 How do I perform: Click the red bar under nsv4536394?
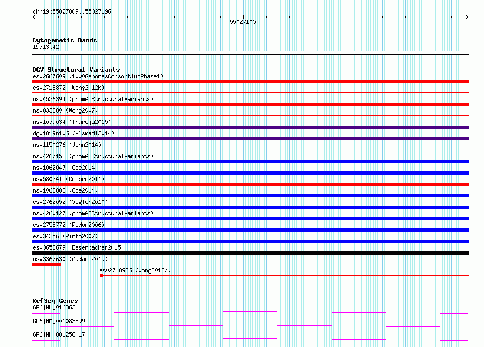pos(250,104)
